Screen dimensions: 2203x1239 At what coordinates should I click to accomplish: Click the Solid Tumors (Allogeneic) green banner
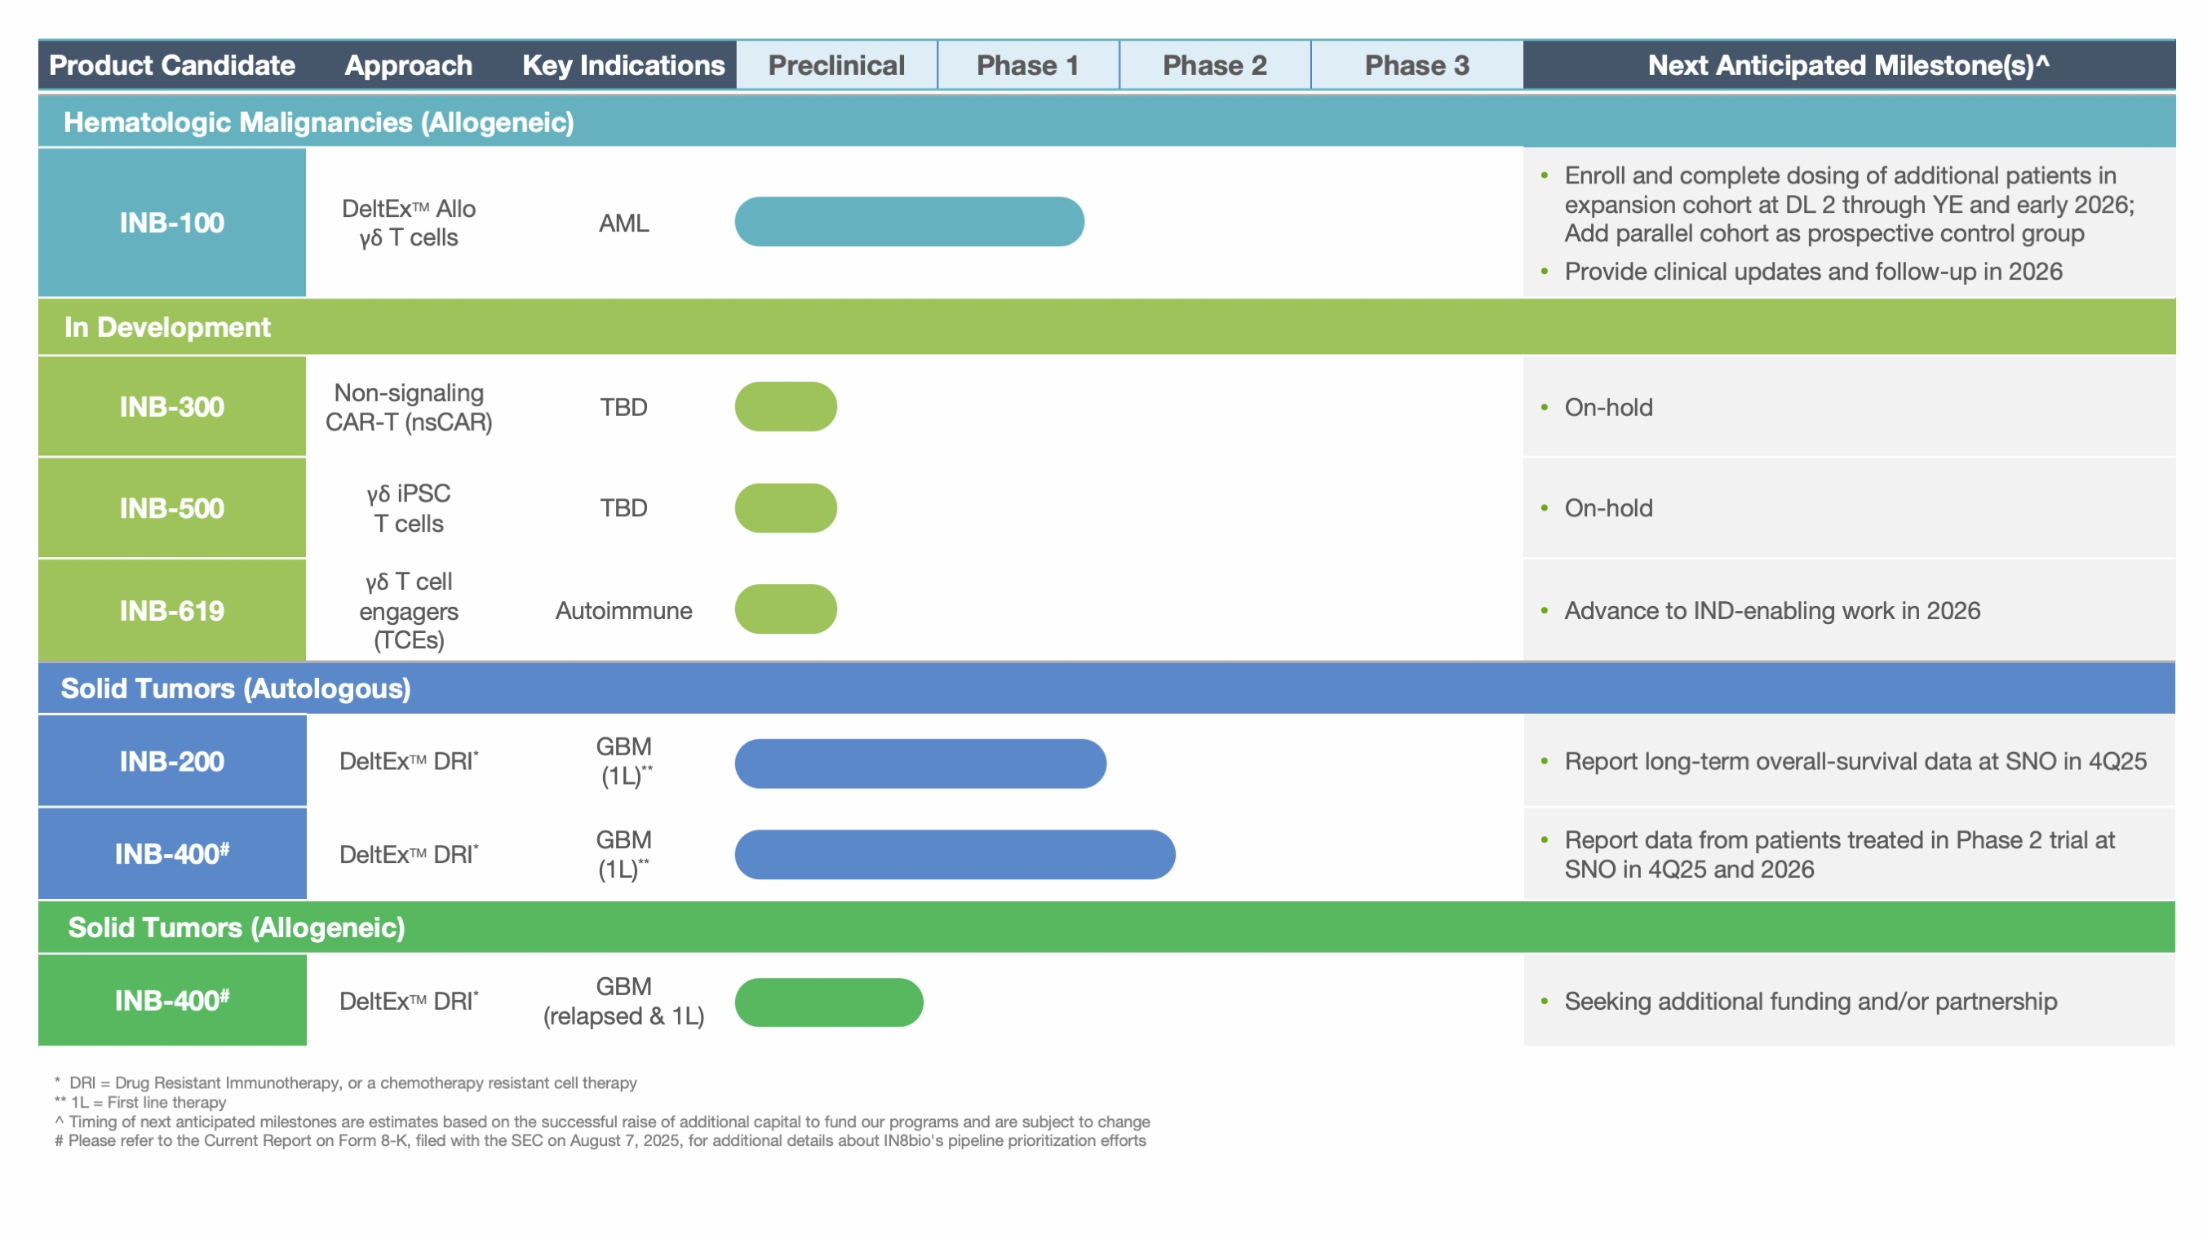tap(236, 927)
